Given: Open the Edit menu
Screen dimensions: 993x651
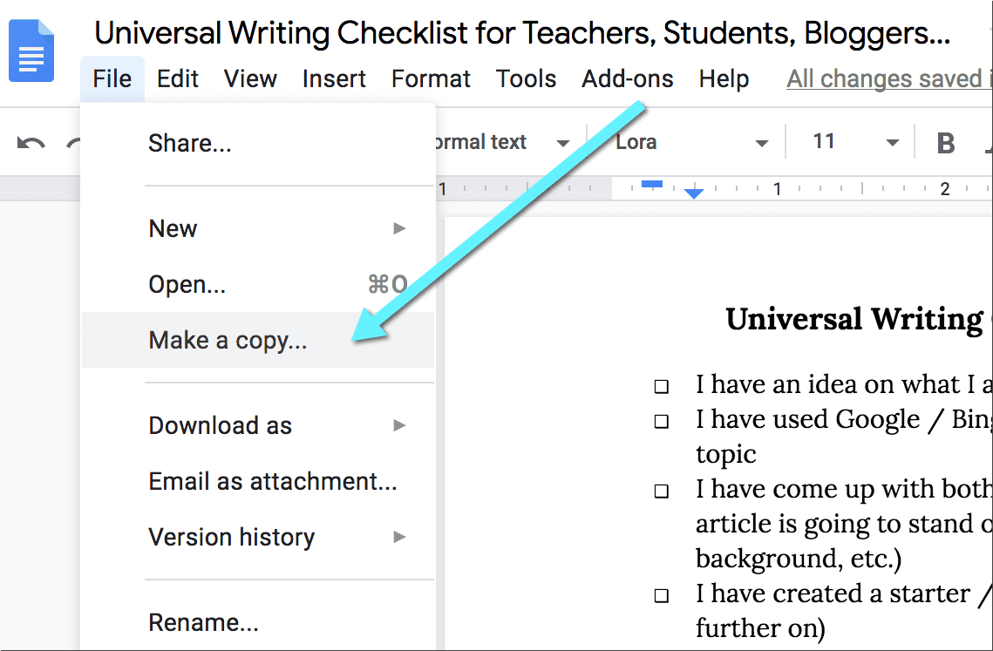Looking at the screenshot, I should (177, 79).
